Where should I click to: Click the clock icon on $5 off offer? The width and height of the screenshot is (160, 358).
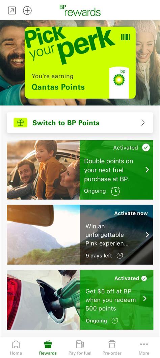point(115,321)
